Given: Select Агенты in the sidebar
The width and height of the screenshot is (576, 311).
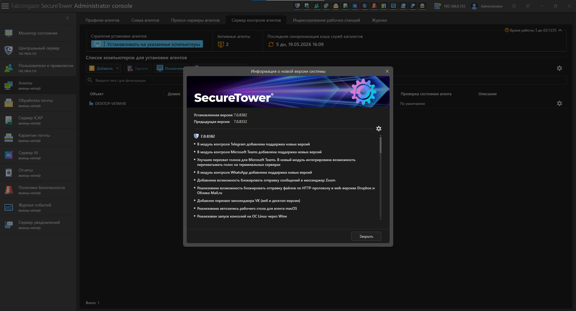Looking at the screenshot, I should point(38,85).
